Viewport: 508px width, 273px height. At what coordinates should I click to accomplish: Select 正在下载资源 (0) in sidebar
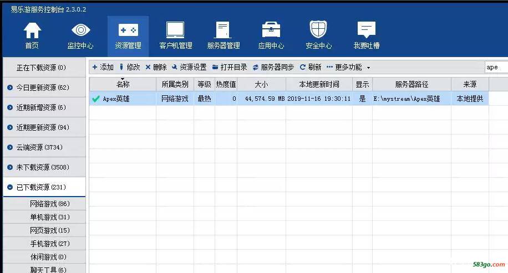click(44, 68)
